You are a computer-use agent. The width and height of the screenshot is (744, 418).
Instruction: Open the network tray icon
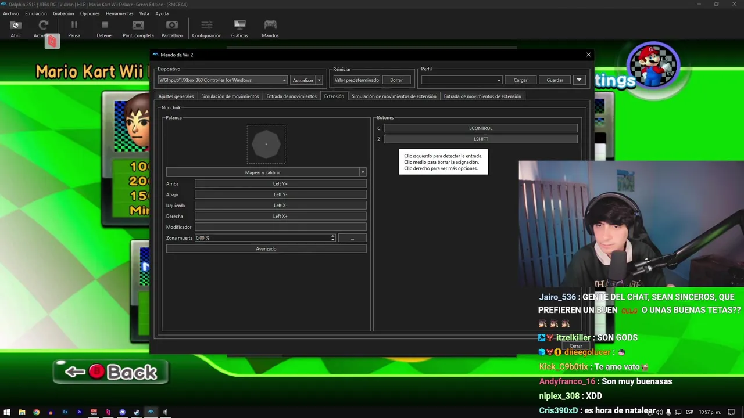(678, 412)
